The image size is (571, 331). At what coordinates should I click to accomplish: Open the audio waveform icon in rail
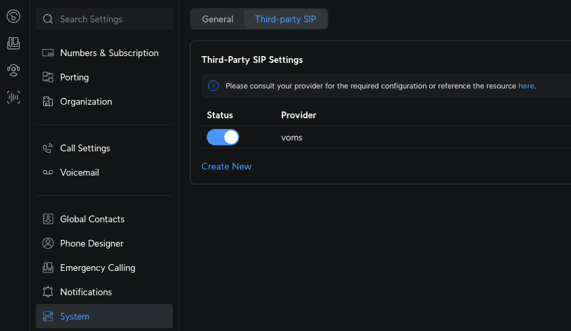pos(14,97)
